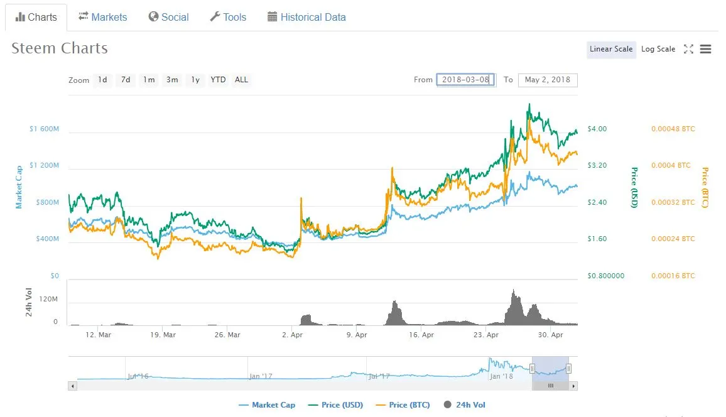Image resolution: width=726 pixels, height=417 pixels.
Task: Open the Historical Data tab
Action: 306,17
